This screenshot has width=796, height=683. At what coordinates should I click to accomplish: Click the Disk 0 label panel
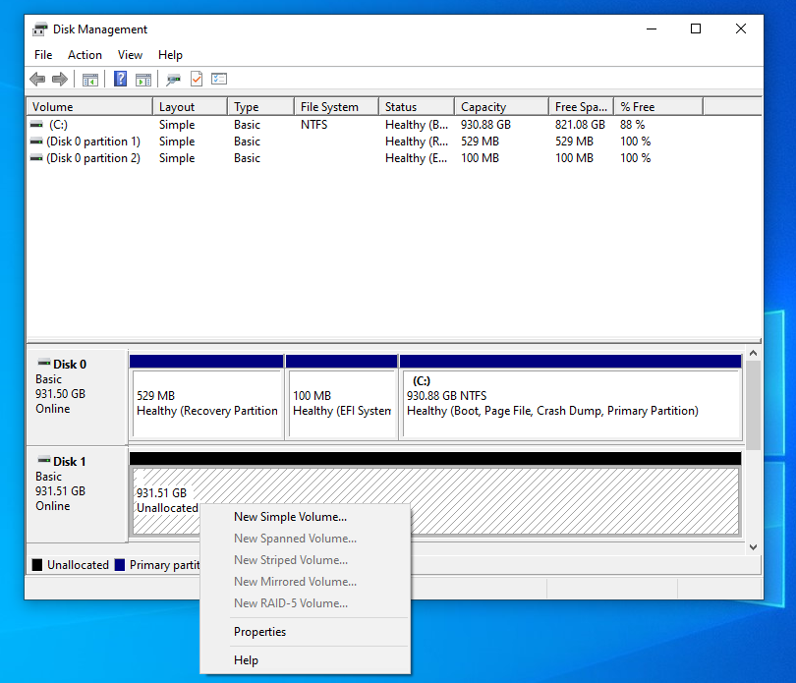pyautogui.click(x=77, y=397)
